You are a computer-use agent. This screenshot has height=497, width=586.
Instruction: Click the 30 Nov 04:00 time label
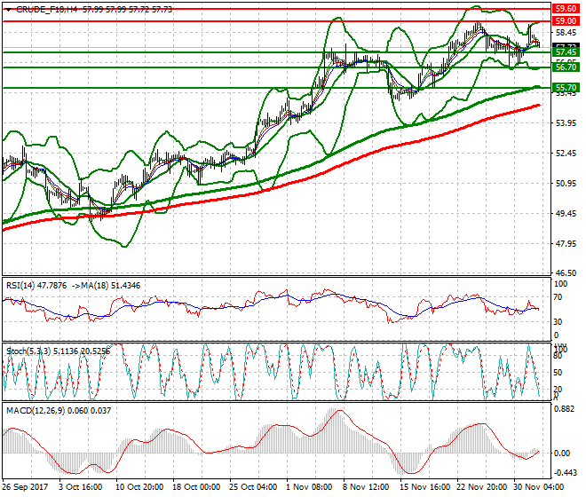pyautogui.click(x=538, y=487)
